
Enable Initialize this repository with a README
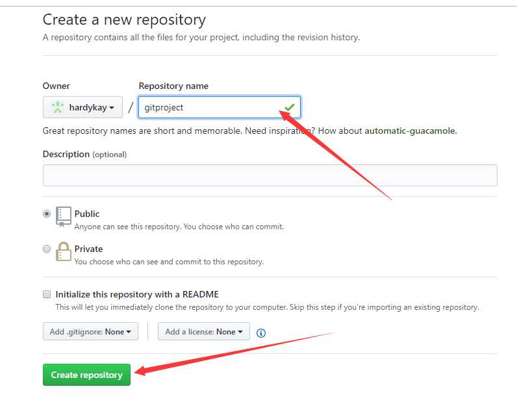47,294
